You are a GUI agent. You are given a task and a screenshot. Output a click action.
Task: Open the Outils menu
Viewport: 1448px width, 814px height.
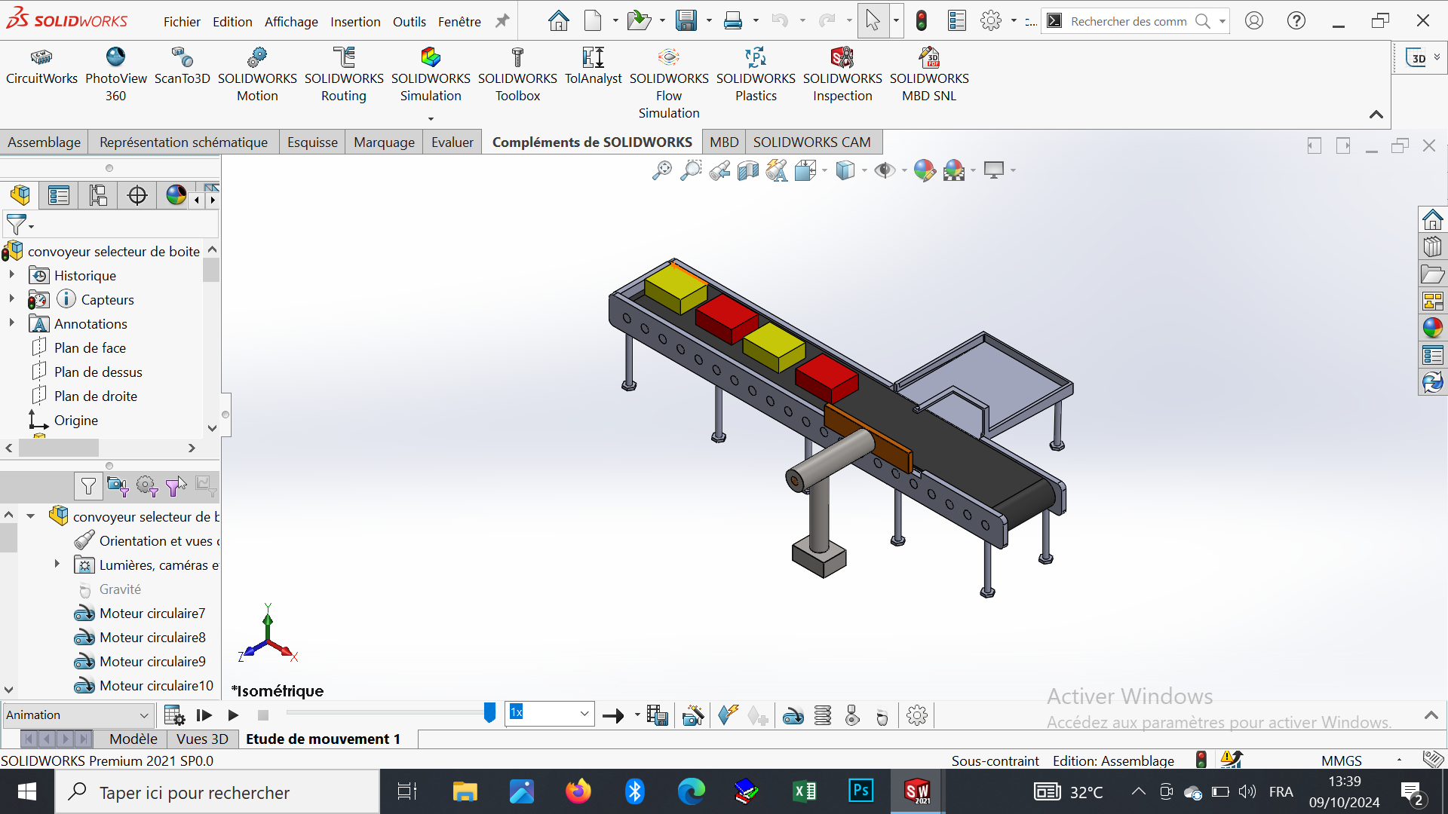point(410,22)
